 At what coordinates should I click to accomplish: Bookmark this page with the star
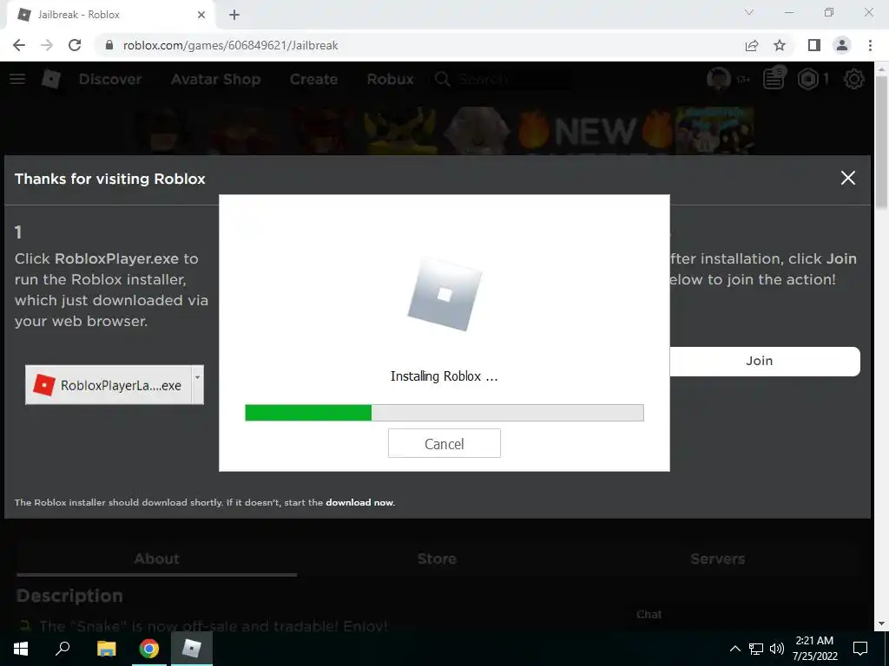(x=780, y=45)
